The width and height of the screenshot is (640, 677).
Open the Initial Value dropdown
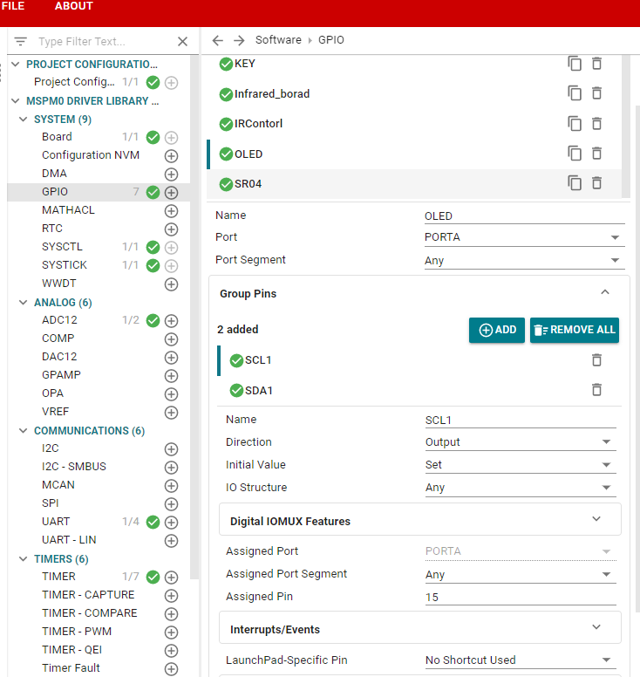[521, 465]
